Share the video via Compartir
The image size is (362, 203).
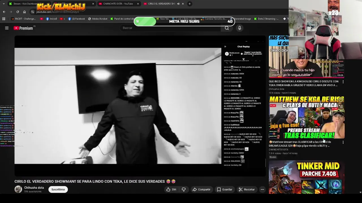(x=201, y=189)
